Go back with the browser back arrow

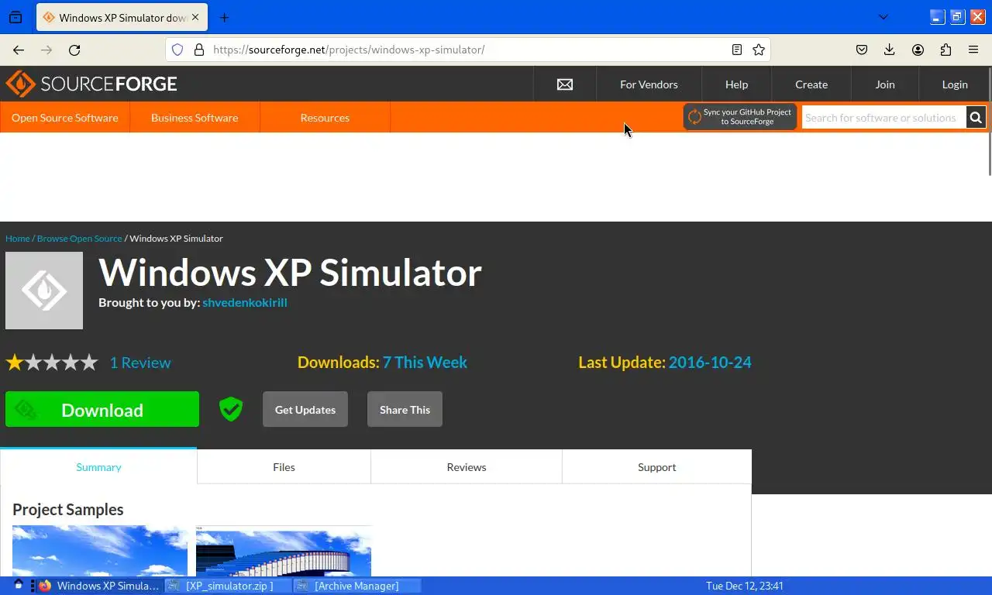[x=19, y=50]
